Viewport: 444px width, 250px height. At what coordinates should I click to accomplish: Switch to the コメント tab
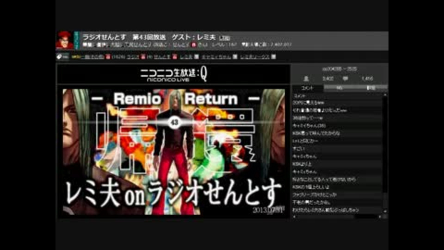[308, 88]
